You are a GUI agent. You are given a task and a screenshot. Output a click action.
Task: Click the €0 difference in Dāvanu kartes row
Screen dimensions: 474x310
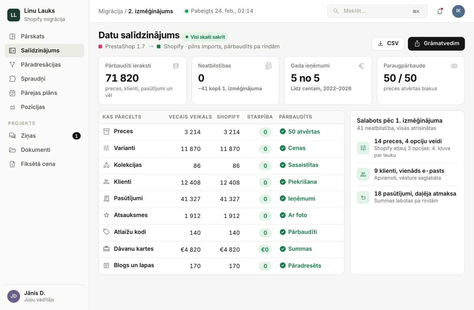(x=265, y=250)
